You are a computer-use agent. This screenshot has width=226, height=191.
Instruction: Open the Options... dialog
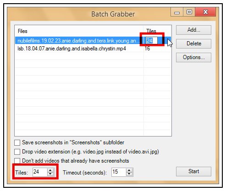coord(193,57)
